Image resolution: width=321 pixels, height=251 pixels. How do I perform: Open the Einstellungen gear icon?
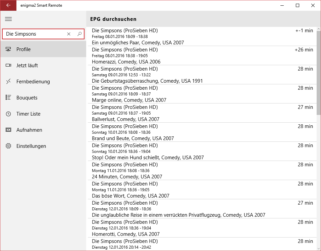(8, 146)
